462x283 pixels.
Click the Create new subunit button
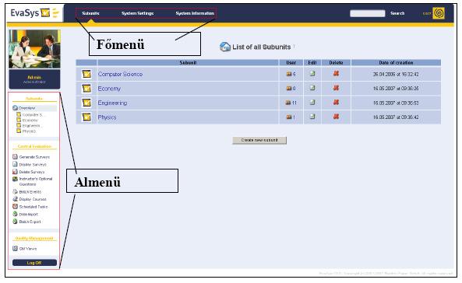pos(259,140)
